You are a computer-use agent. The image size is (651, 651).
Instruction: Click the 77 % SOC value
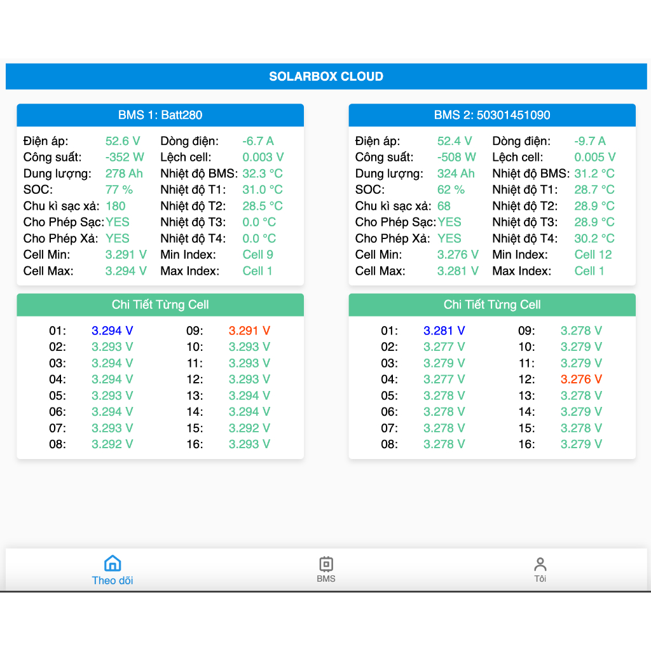[119, 189]
